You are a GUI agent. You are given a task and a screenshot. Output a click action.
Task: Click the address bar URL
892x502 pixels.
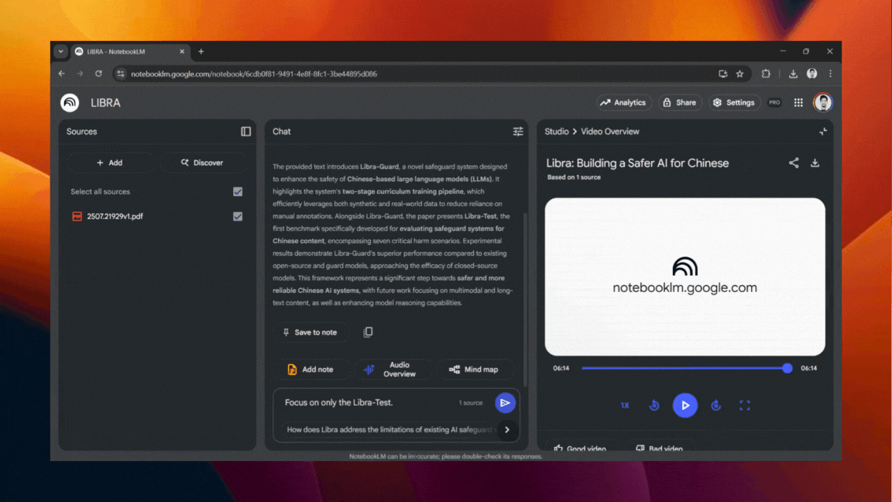(x=254, y=74)
